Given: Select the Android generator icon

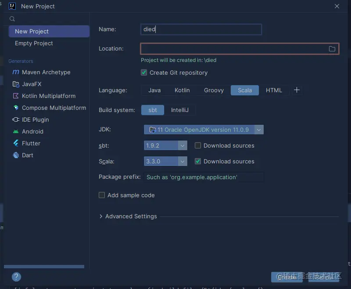Looking at the screenshot, I should coord(16,131).
